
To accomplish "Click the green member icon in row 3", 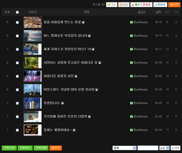I will tap(131, 103).
